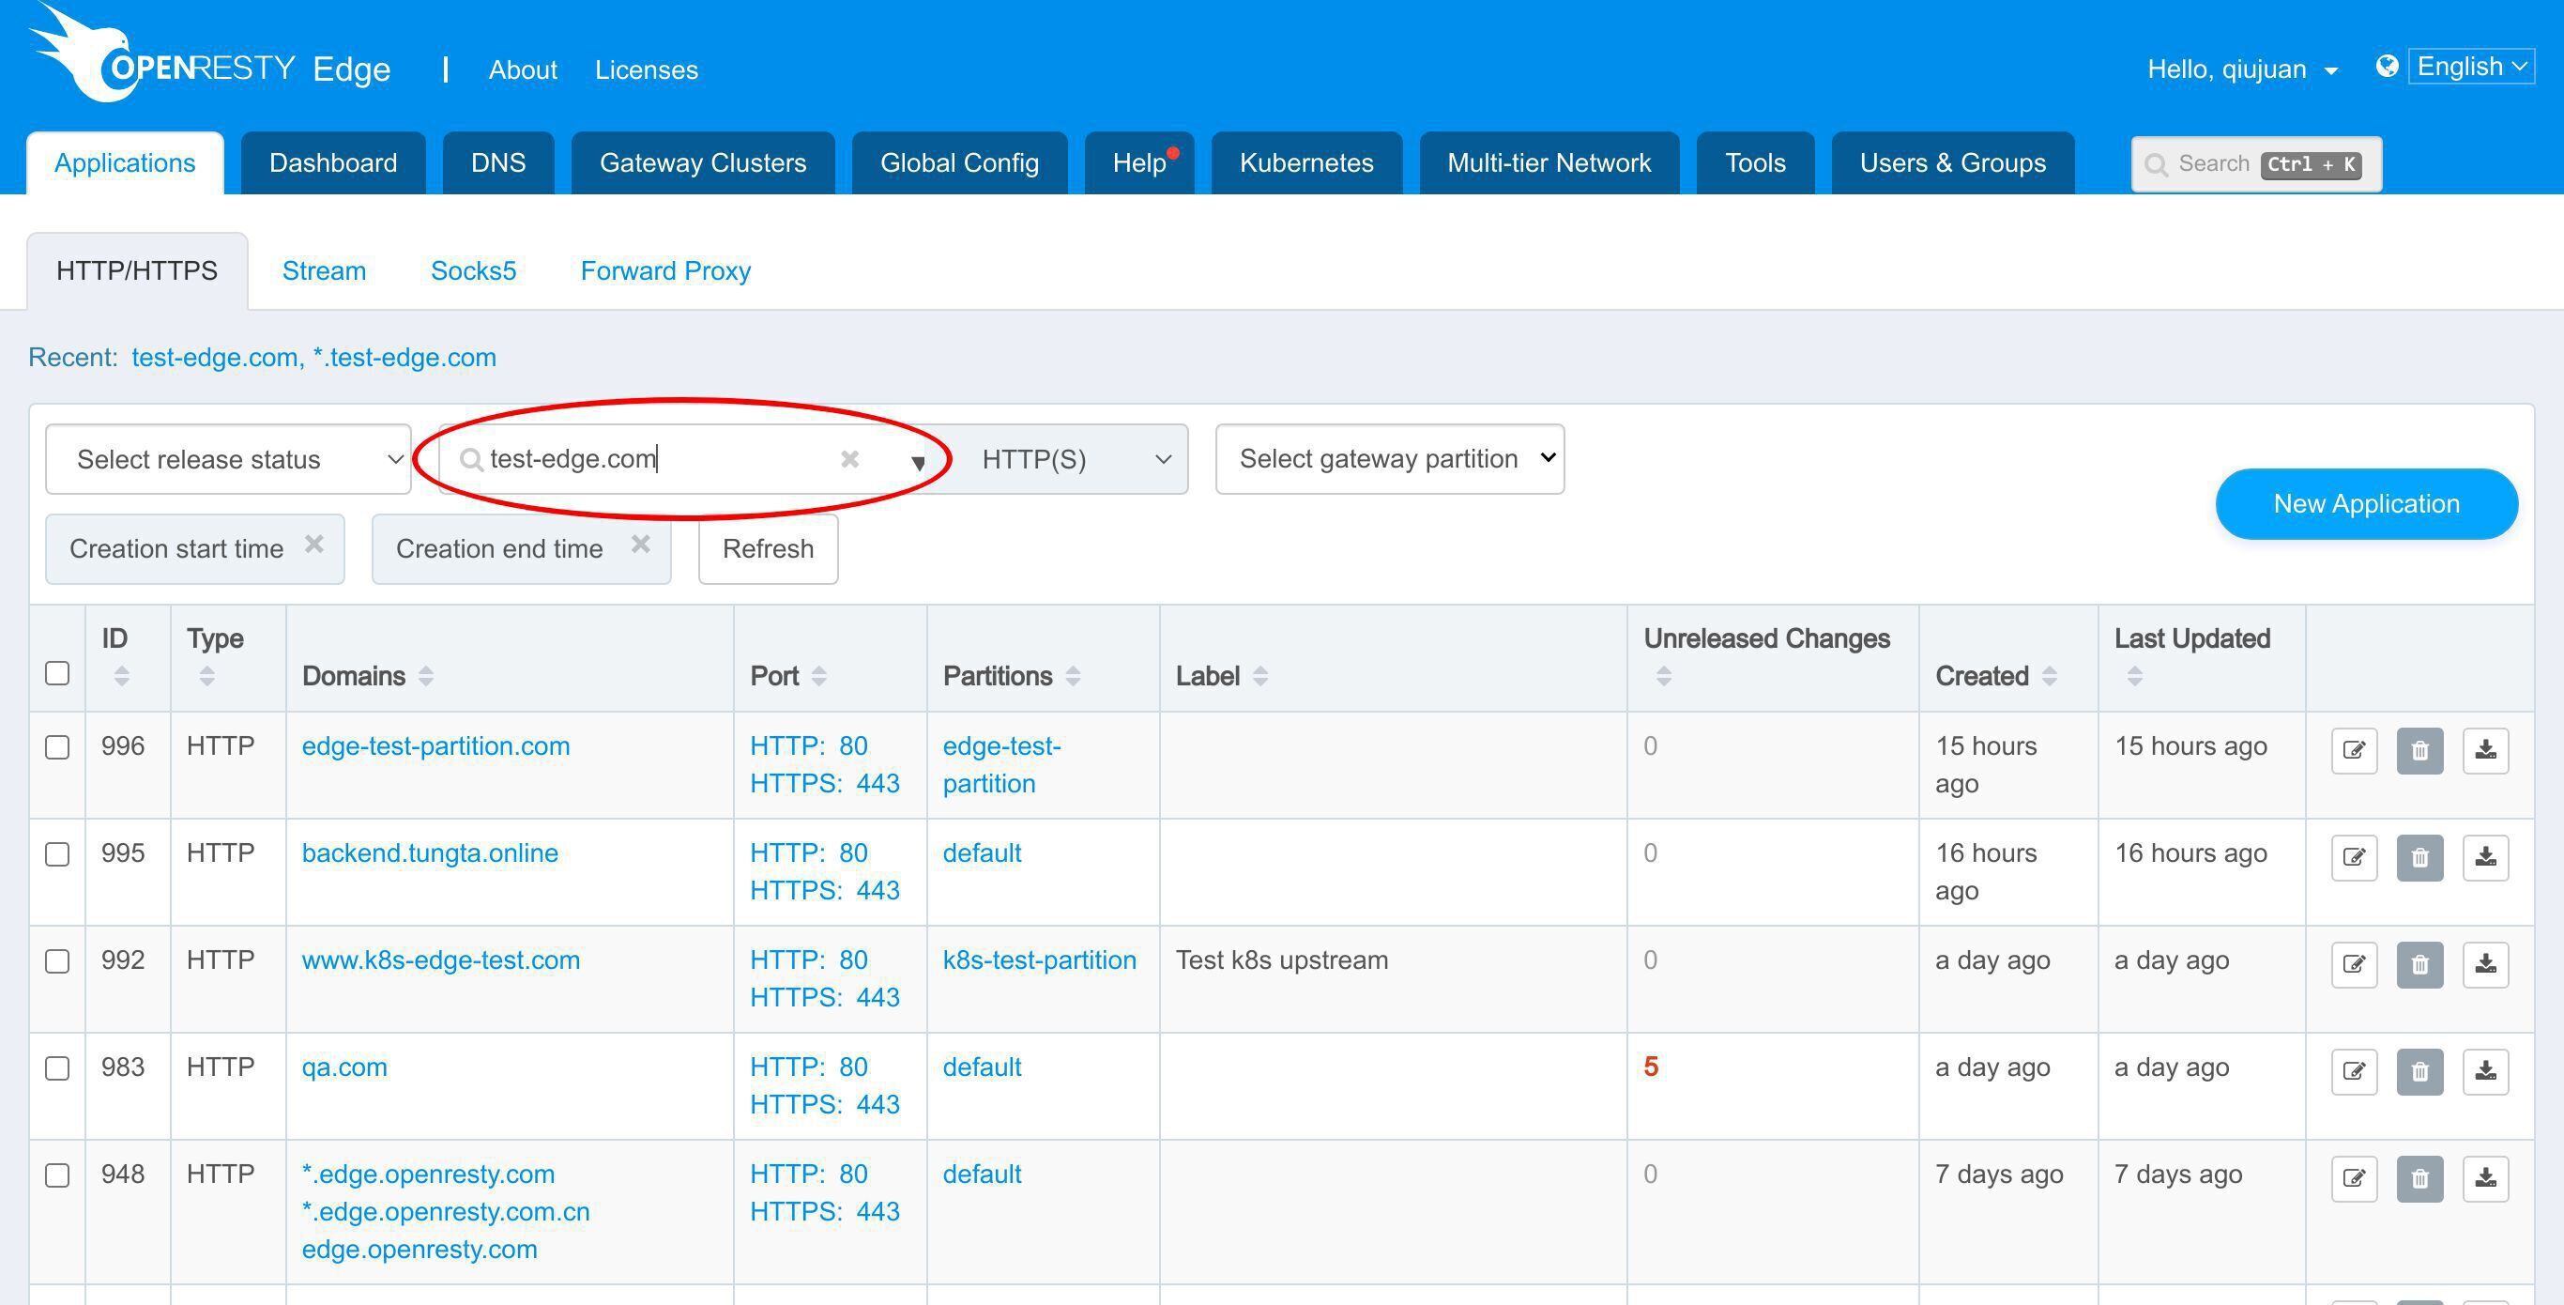Download the backend.tungta.online application
The height and width of the screenshot is (1305, 2564).
click(x=2485, y=857)
